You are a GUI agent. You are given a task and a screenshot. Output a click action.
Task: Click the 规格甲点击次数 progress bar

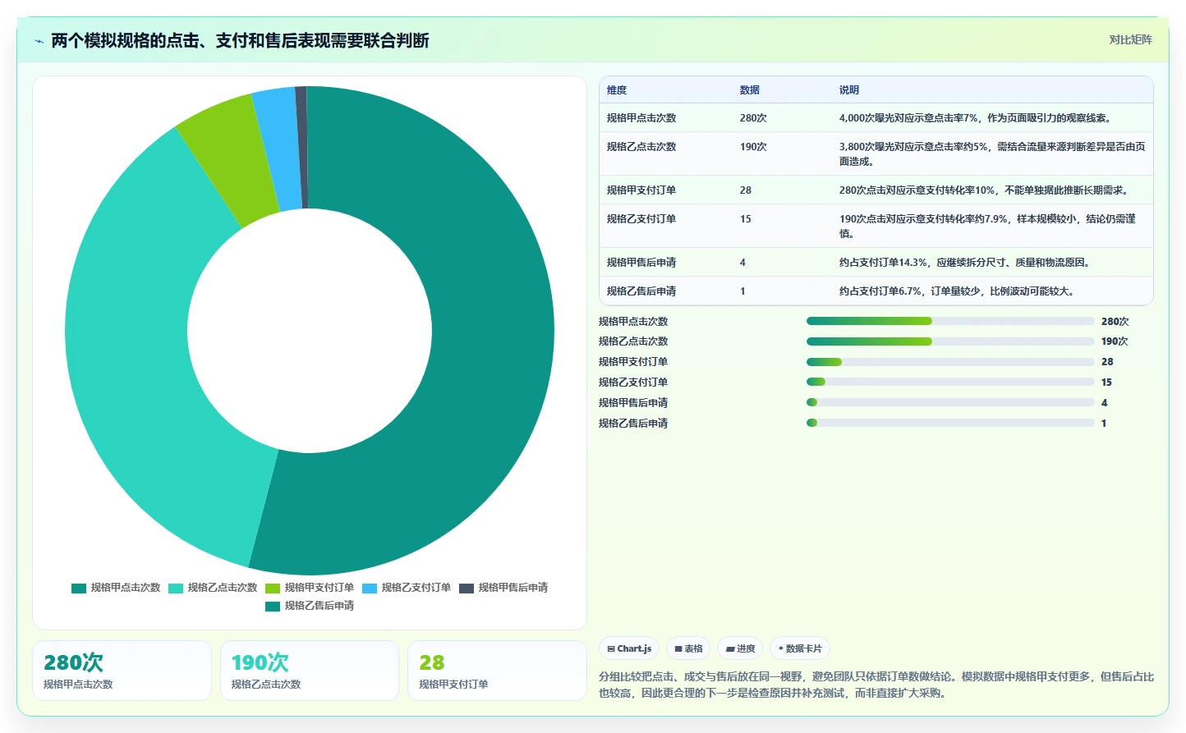pos(950,321)
